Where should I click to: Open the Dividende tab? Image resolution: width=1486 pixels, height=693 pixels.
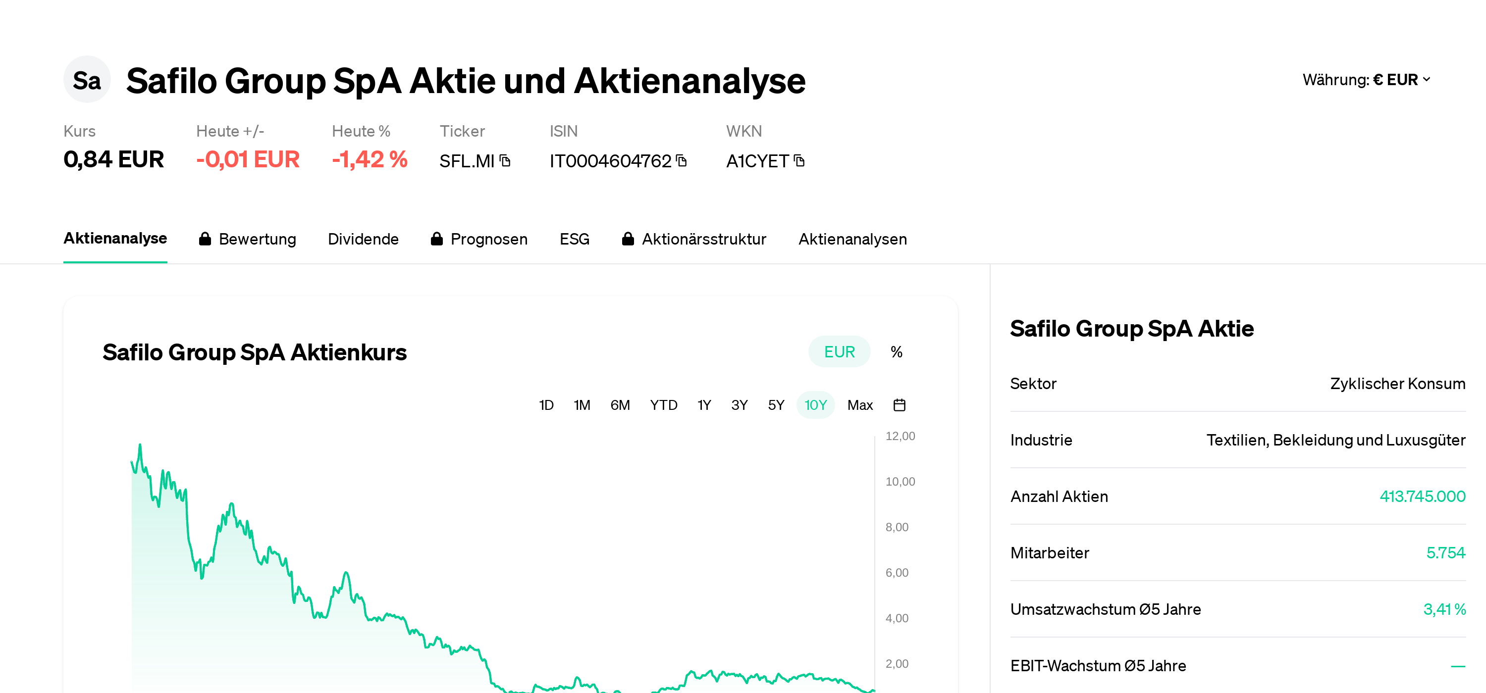363,239
